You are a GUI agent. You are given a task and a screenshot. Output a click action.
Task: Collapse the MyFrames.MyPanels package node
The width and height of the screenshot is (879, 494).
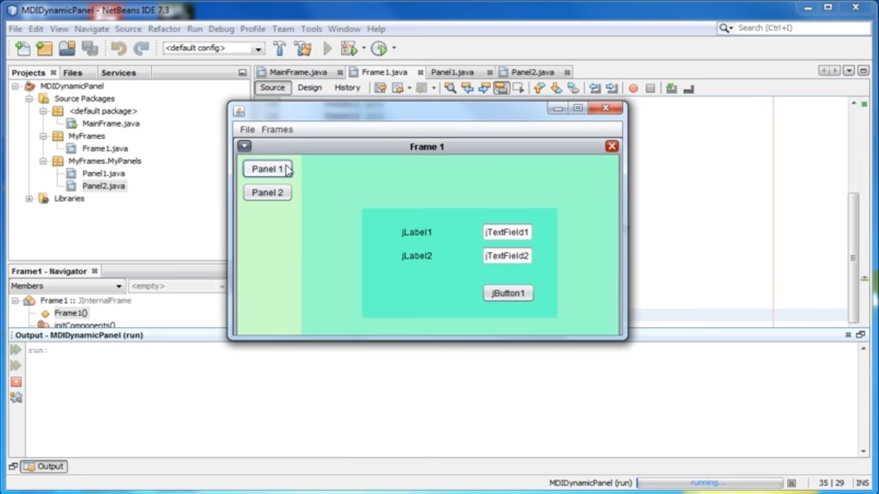click(x=43, y=161)
